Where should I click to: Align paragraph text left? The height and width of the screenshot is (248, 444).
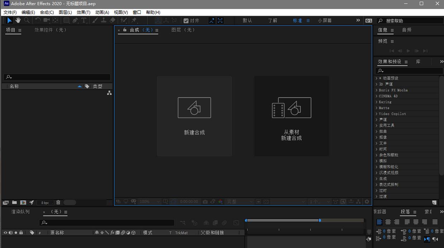(379, 222)
